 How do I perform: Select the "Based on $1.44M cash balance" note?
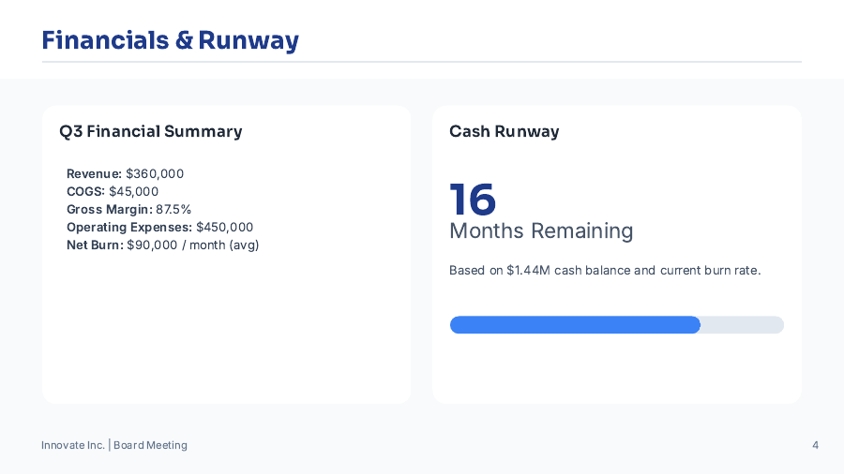[x=604, y=270]
